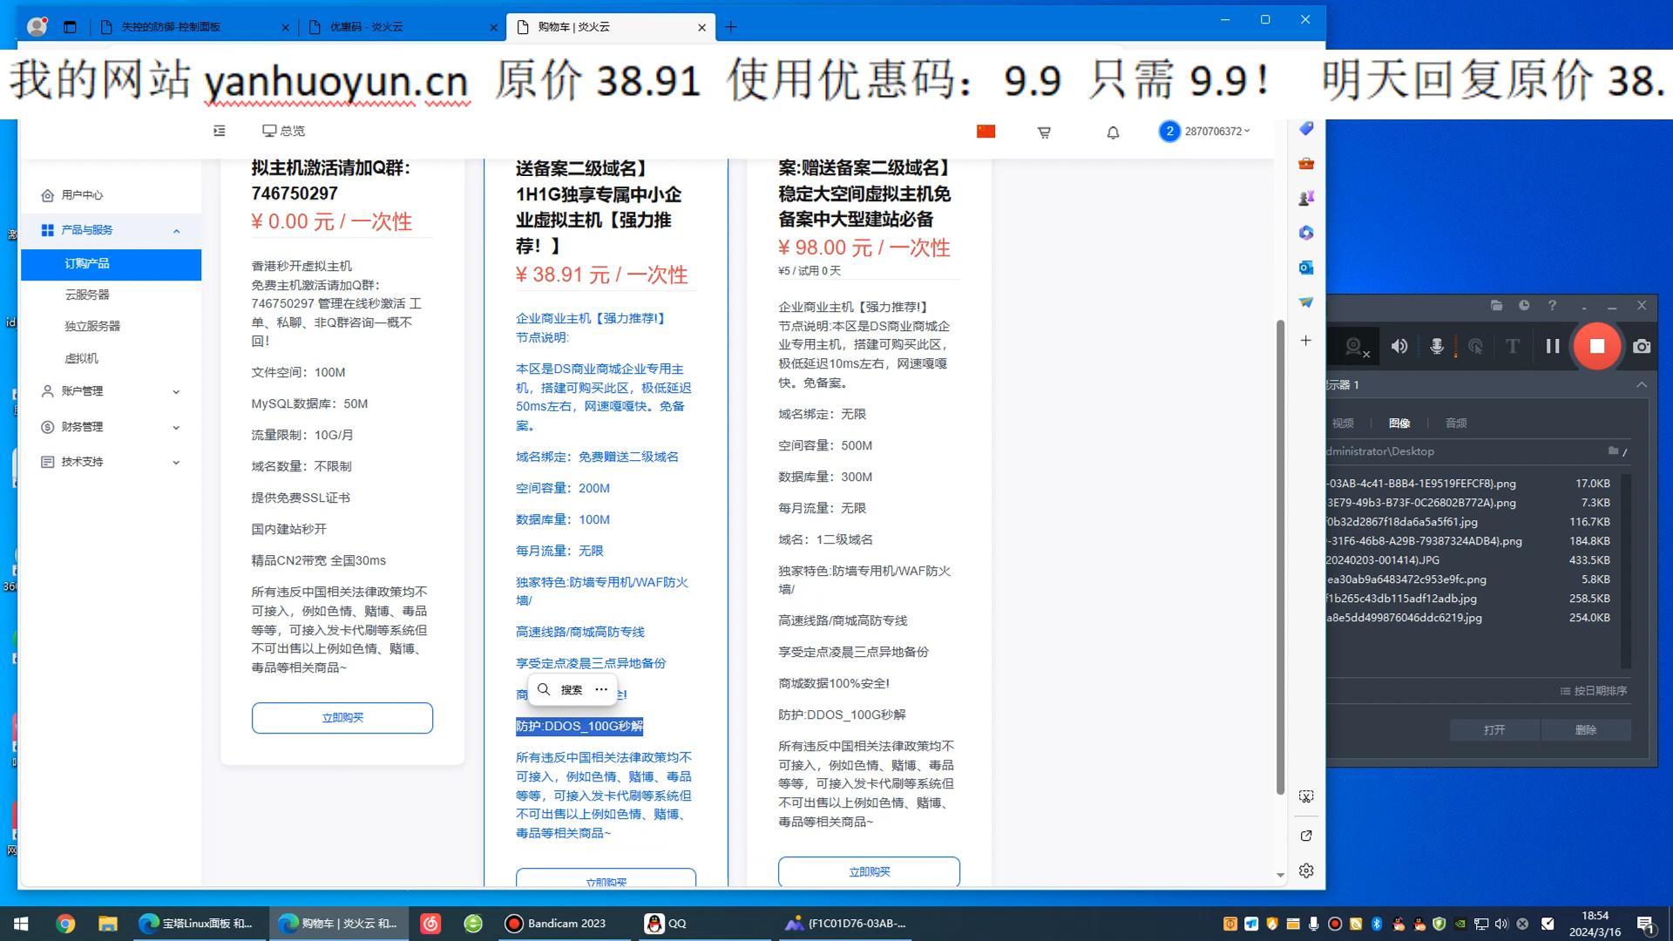
Task: Select 云服务器 in the sidebar
Action: tap(87, 294)
